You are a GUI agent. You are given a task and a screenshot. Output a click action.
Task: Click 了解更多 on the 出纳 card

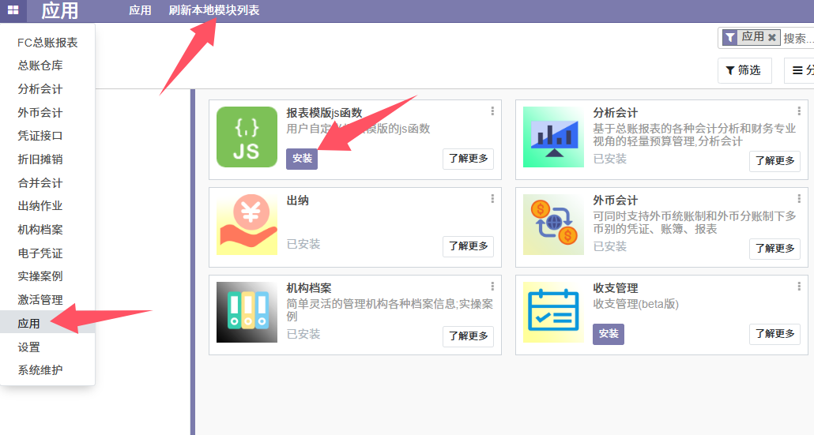pyautogui.click(x=468, y=246)
